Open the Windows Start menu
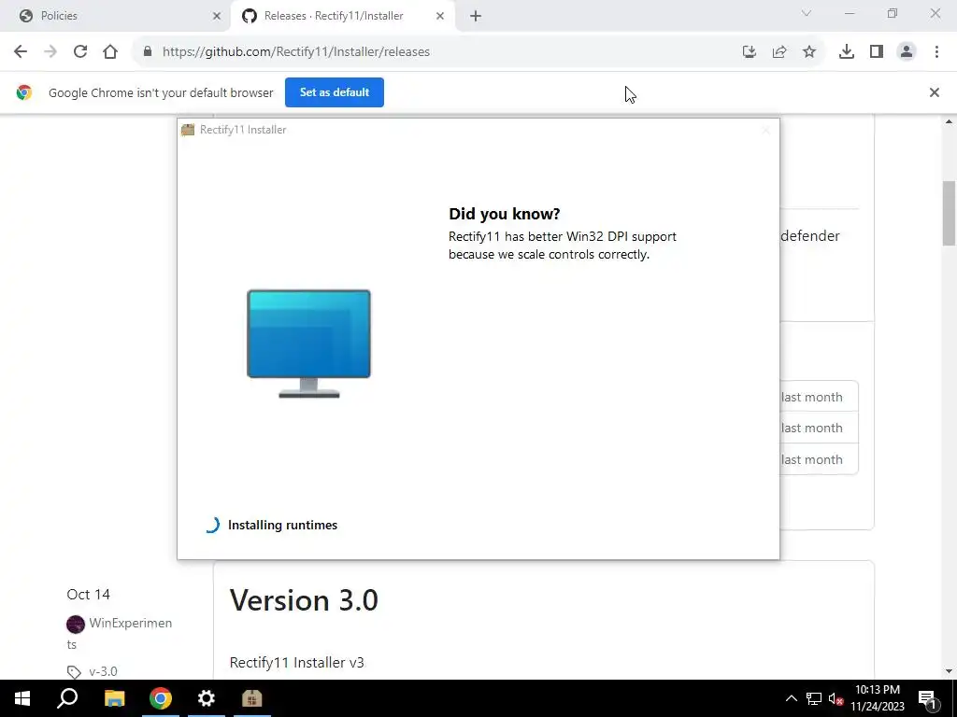Screen dimensions: 957x717 (22, 698)
